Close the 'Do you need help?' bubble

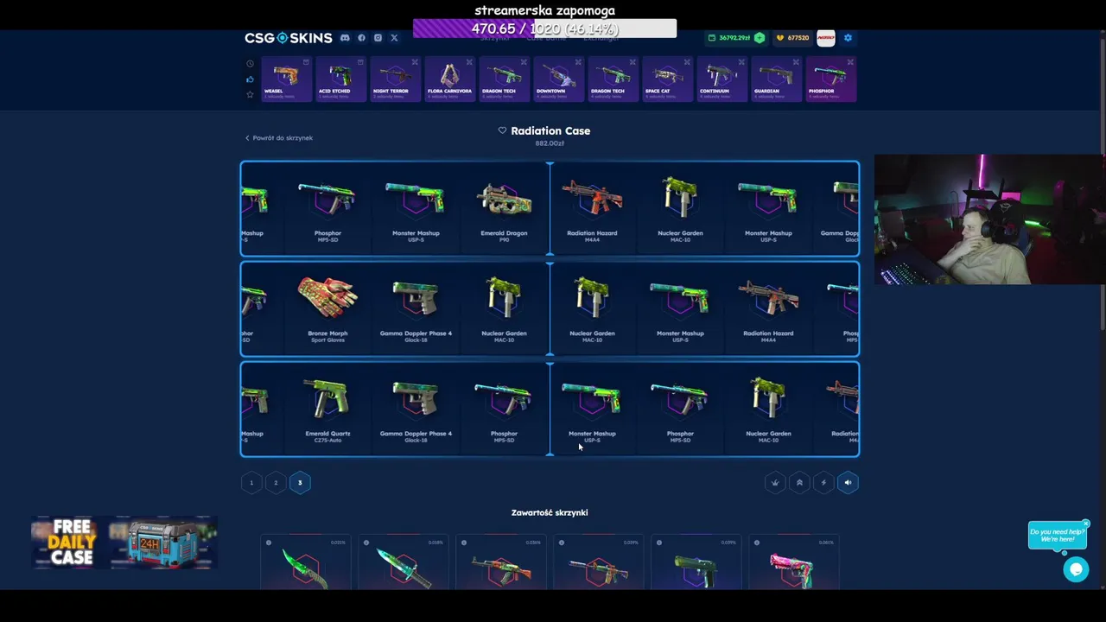point(1085,524)
